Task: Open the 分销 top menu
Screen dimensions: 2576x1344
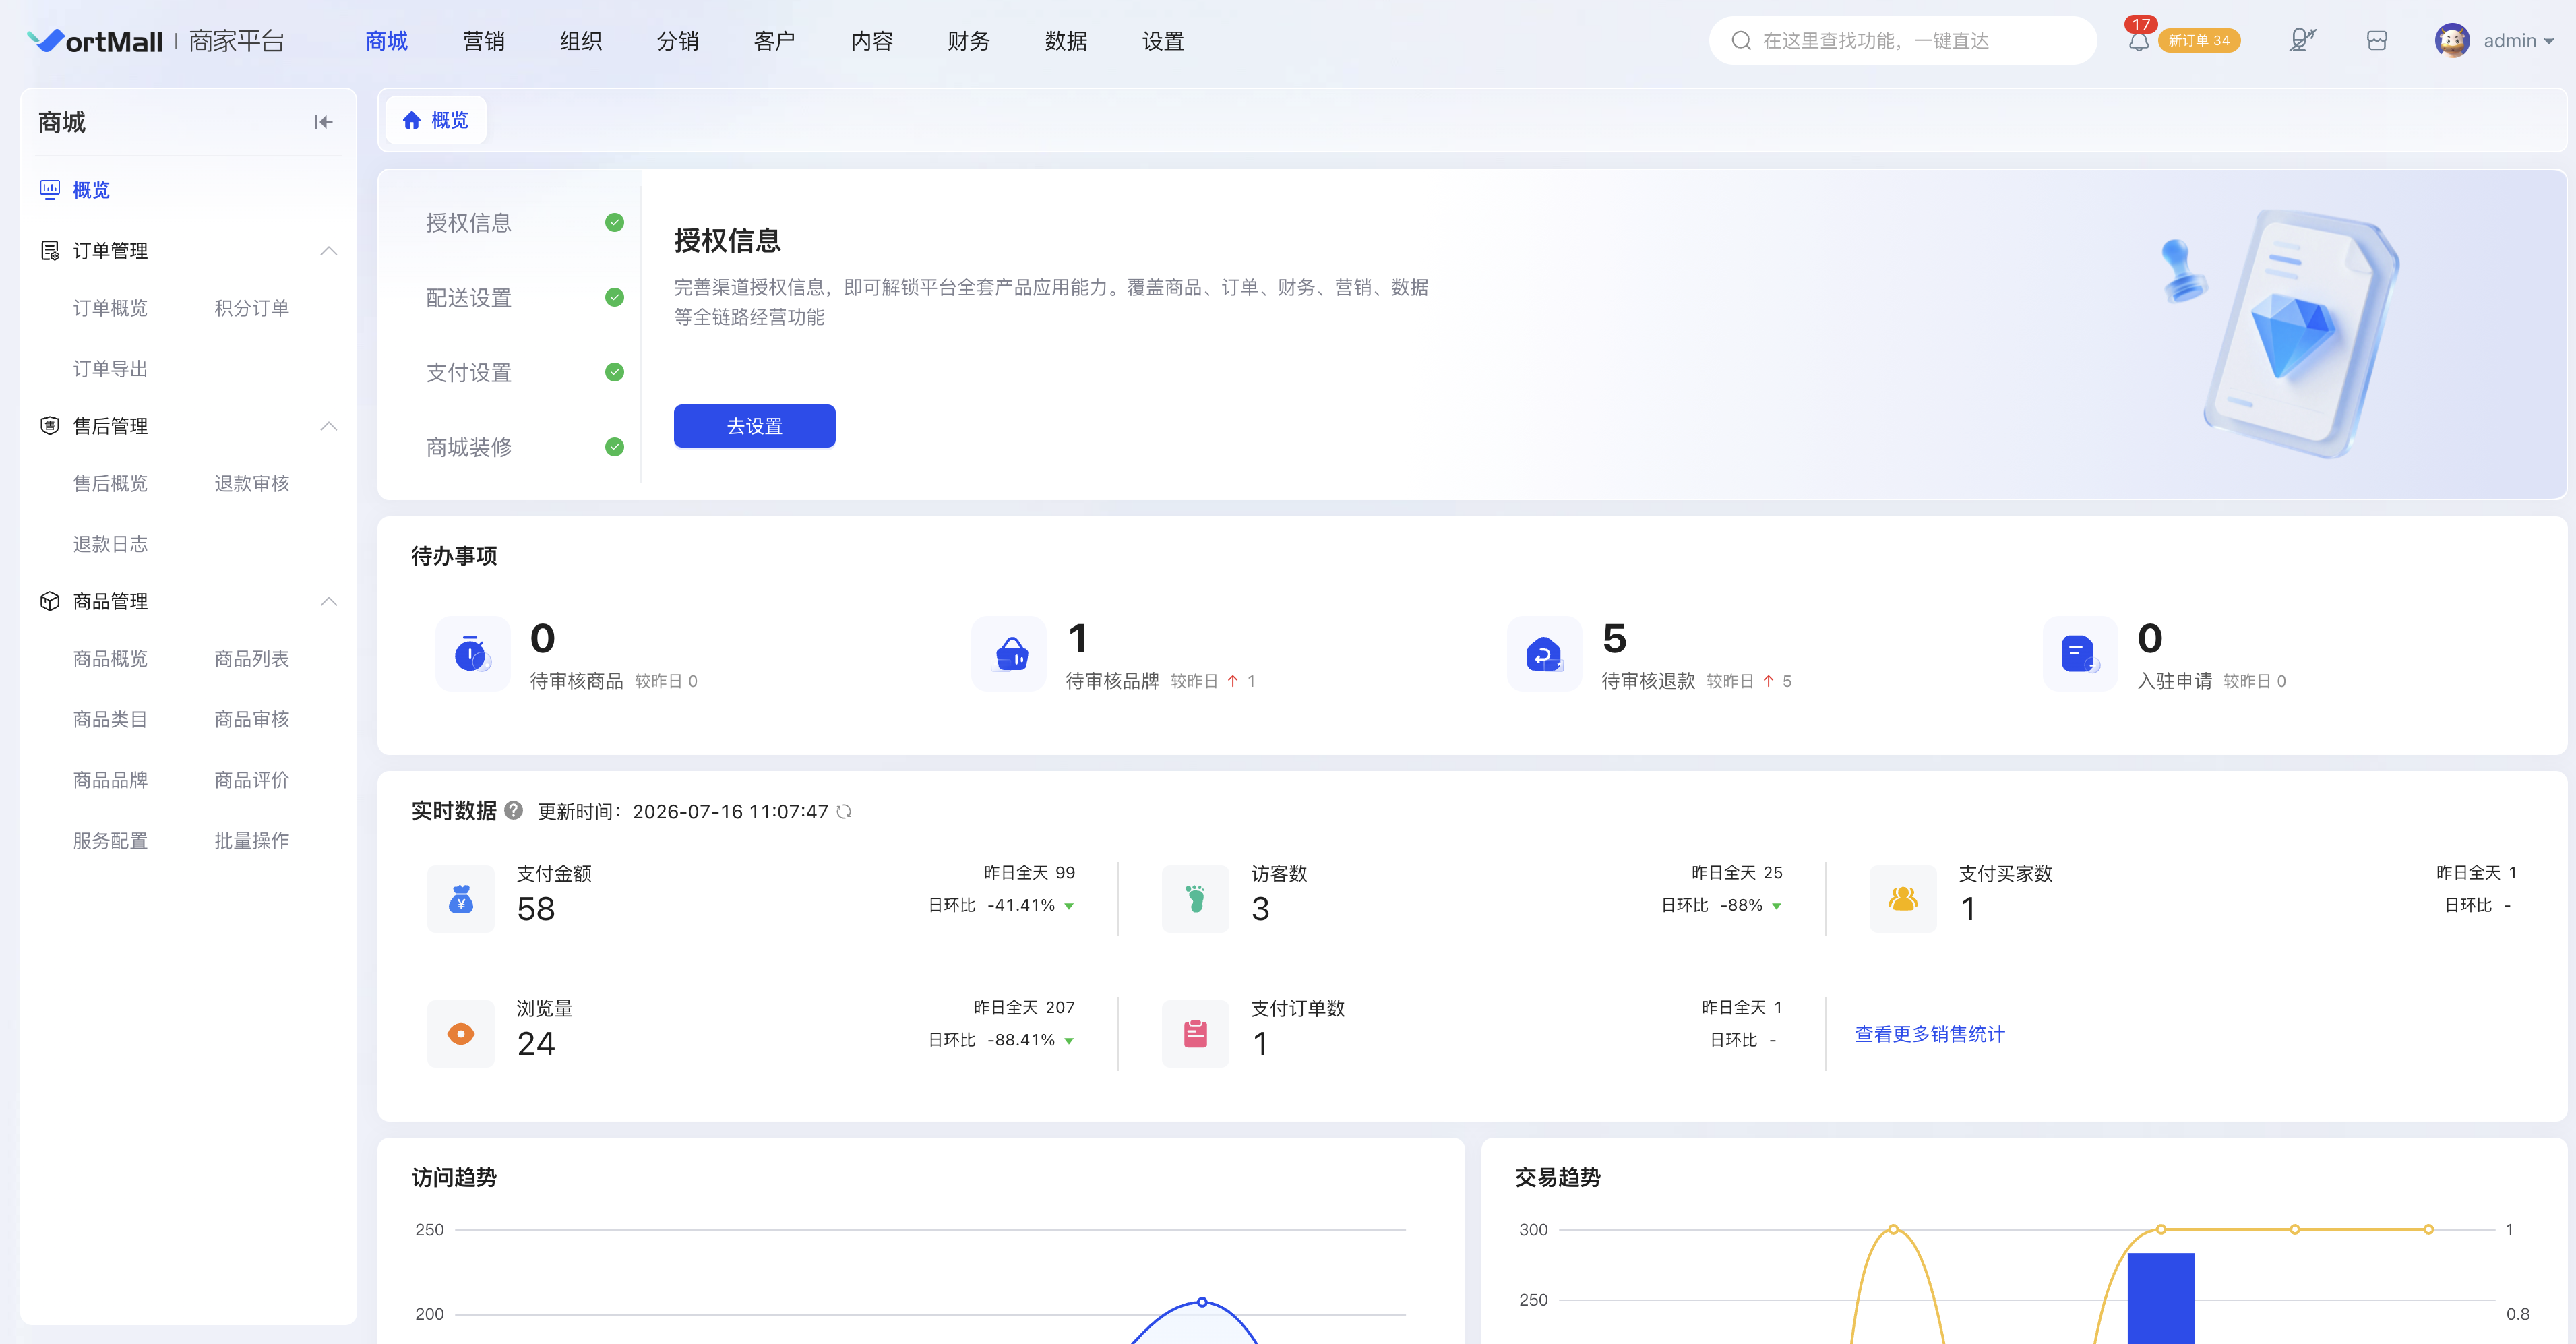Action: click(678, 41)
